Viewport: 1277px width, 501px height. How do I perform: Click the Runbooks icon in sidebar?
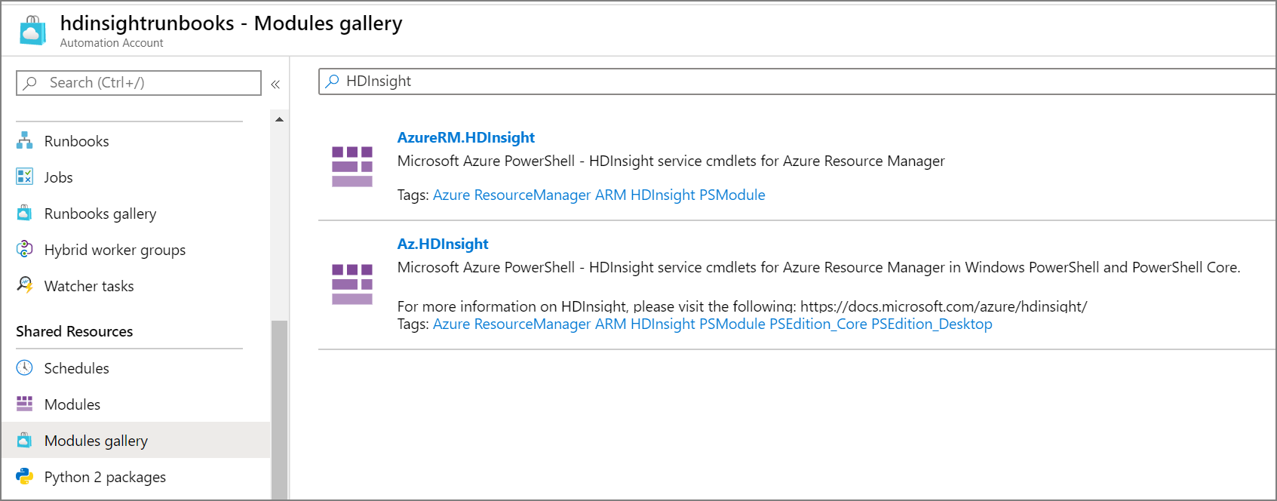[x=25, y=140]
